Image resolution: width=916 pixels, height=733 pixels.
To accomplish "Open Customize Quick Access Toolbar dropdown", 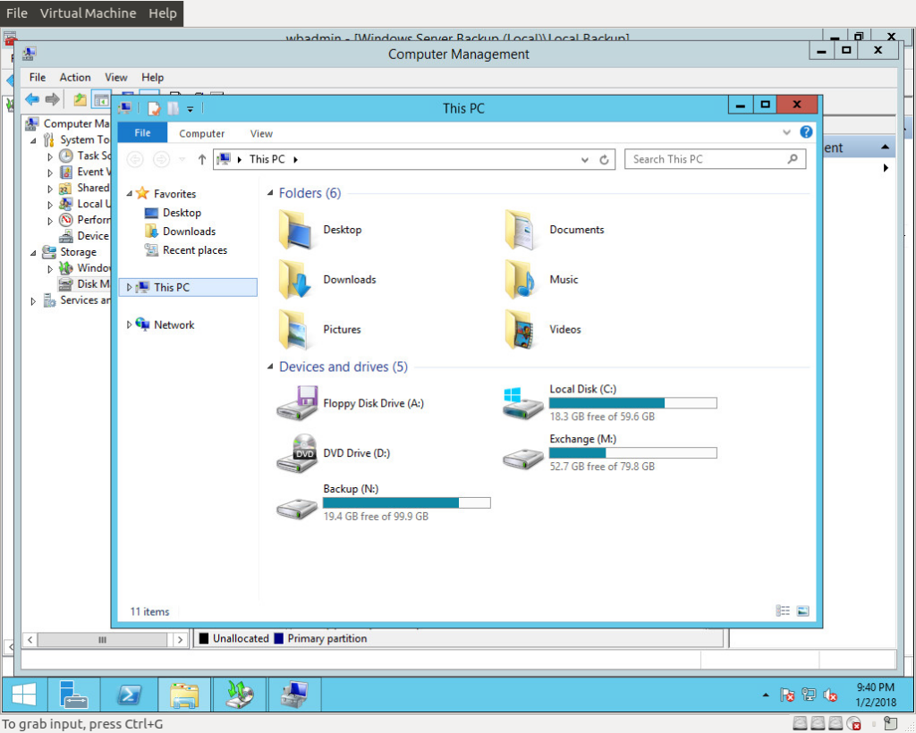I will (x=190, y=109).
